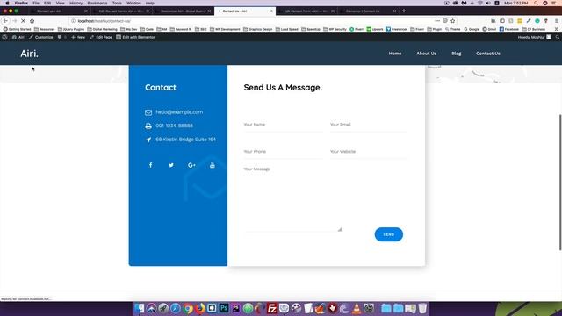Click the page vertical scrollbar

click(x=560, y=183)
